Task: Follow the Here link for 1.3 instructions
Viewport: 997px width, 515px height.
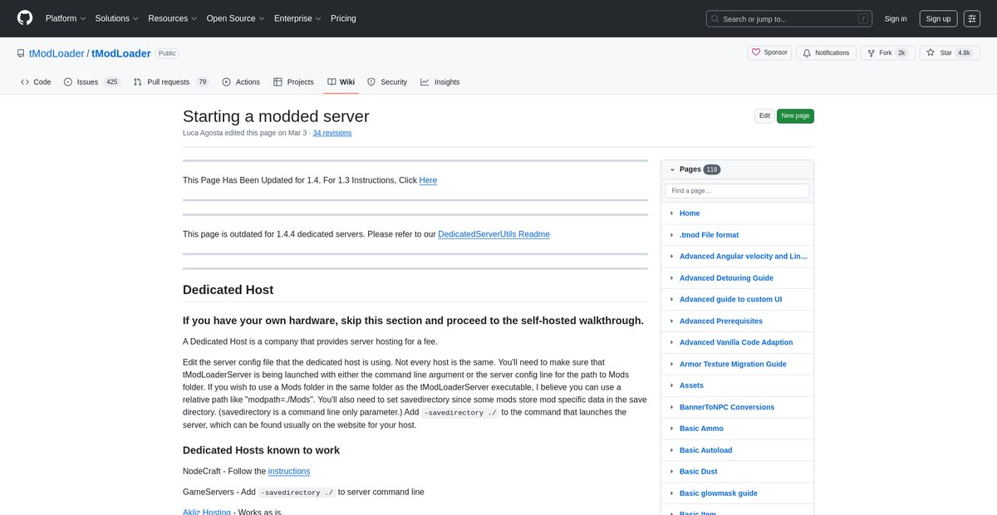Action: click(428, 180)
